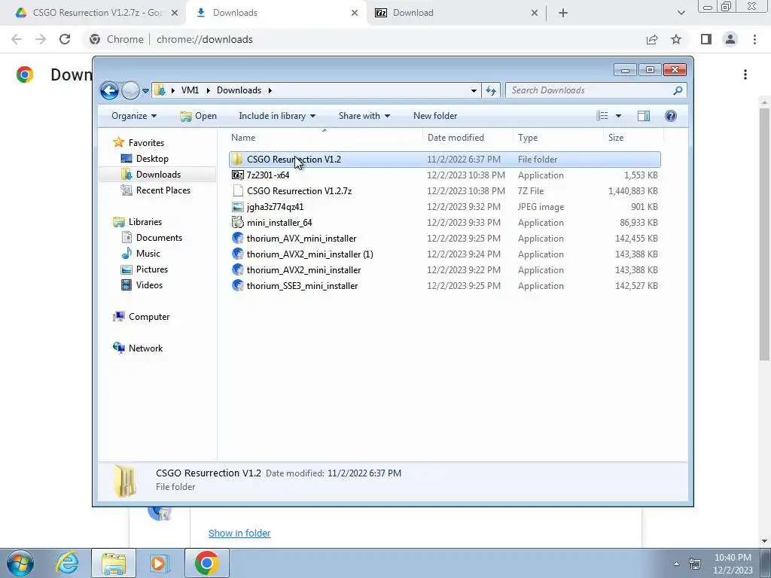Select the CSGO Resurrection V1.2.7z file icon
Screen dimensions: 771x578
pos(238,190)
